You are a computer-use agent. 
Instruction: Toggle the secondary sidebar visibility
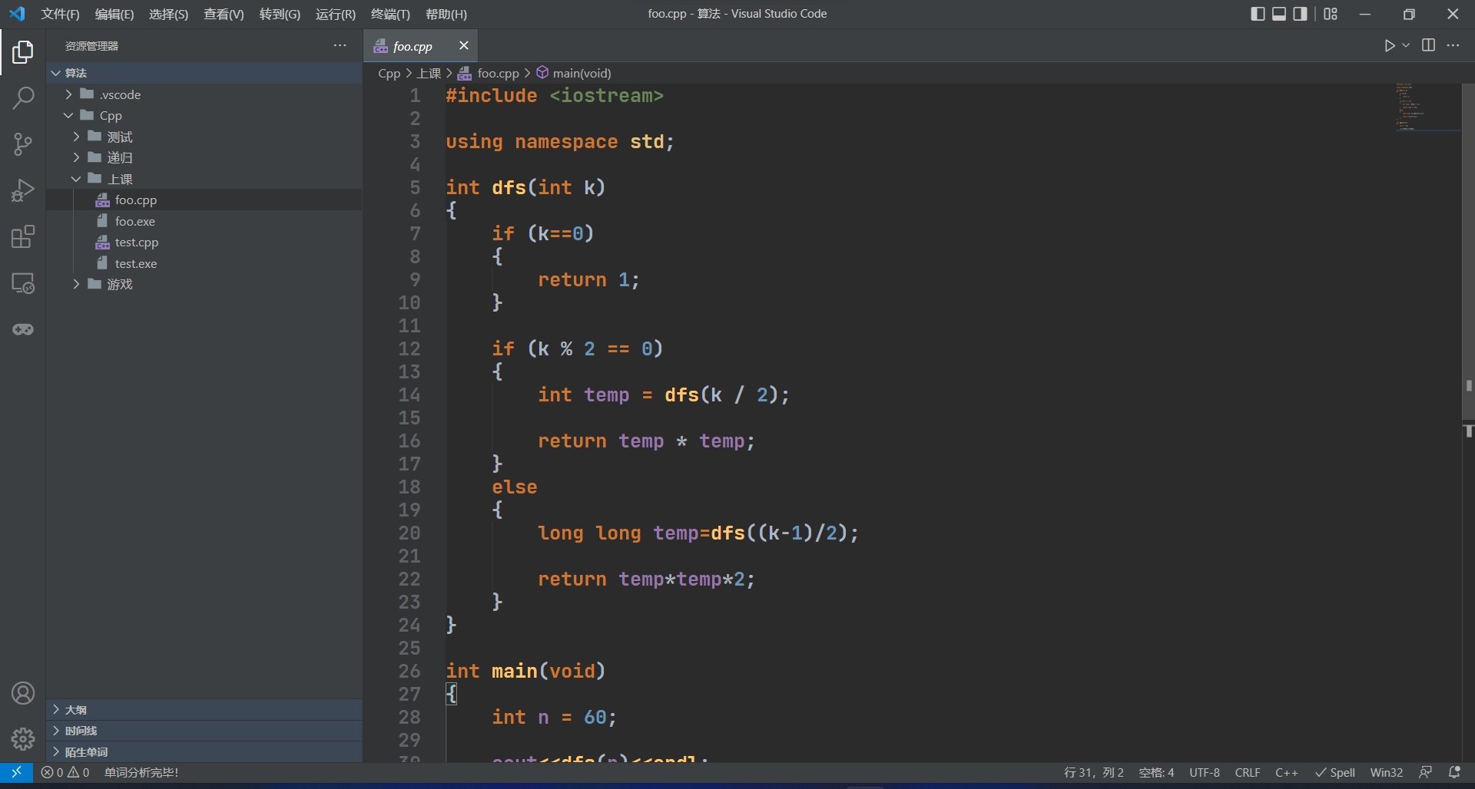point(1299,13)
